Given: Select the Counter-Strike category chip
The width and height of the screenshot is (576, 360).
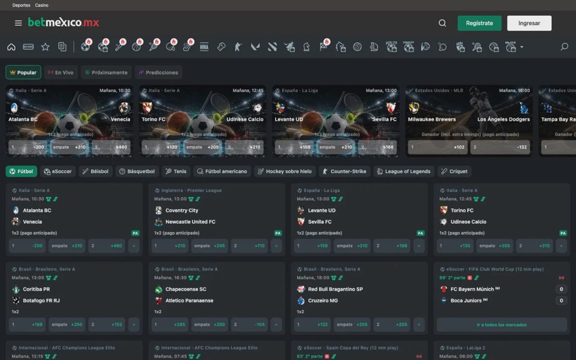Looking at the screenshot, I should pos(344,171).
